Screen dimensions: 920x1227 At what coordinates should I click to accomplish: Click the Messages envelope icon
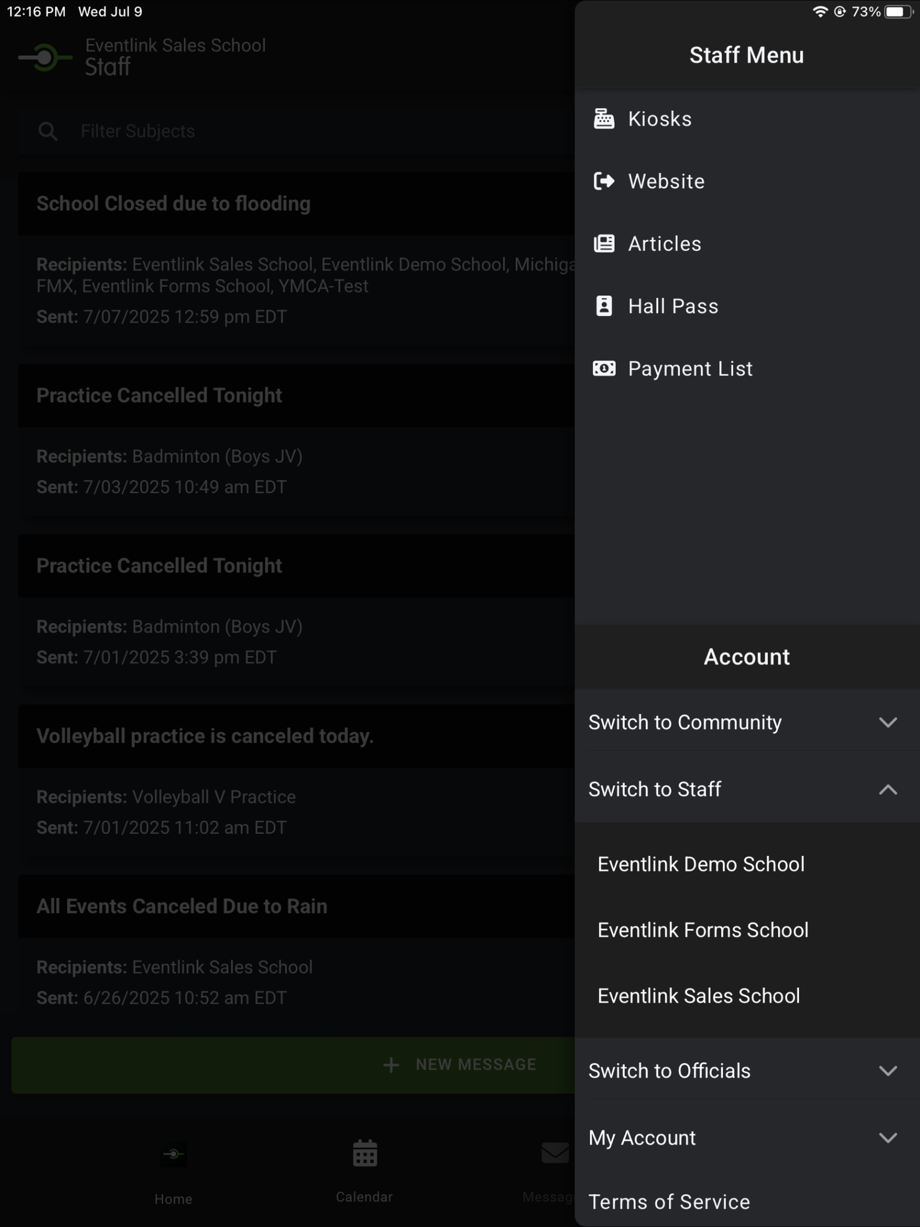[555, 1152]
